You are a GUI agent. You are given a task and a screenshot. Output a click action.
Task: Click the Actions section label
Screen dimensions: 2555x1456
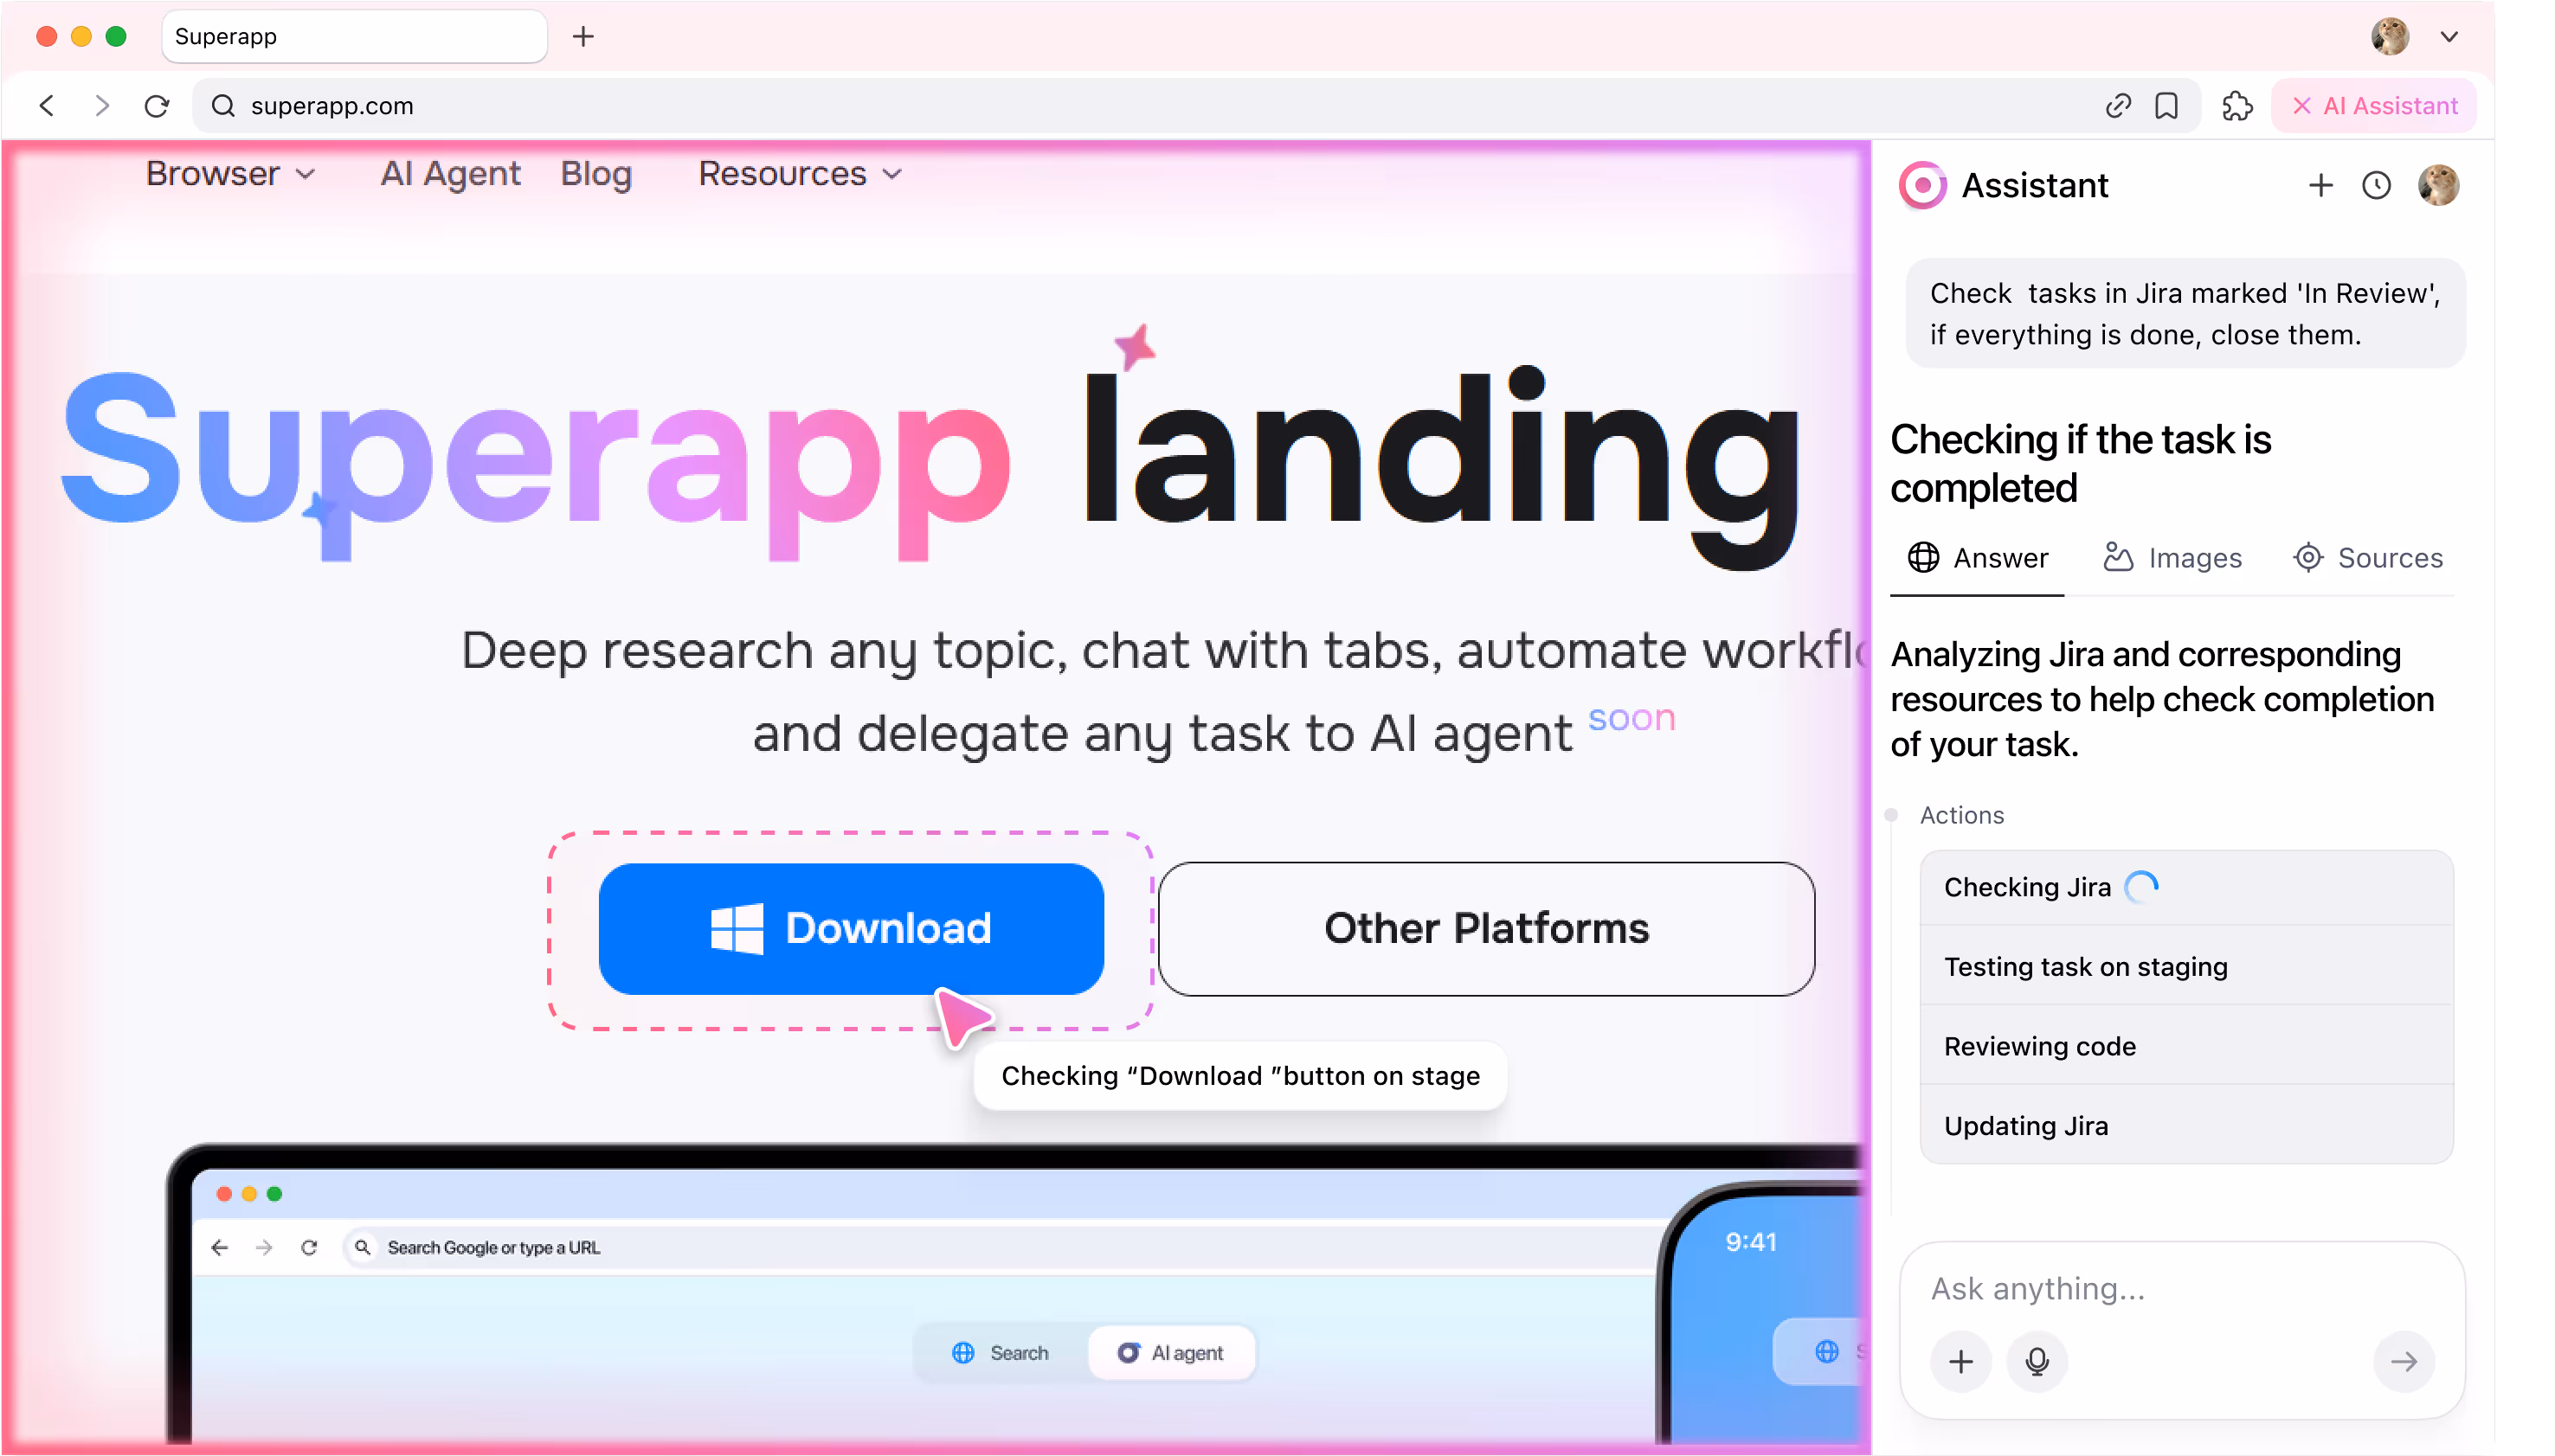click(1962, 815)
